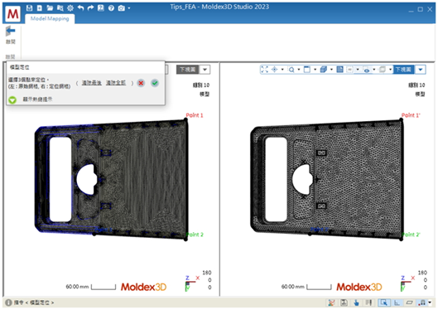Toggle the axis L-shape icon in status bar

pyautogui.click(x=397, y=303)
